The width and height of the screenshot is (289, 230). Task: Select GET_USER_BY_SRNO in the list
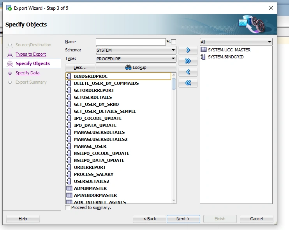(x=118, y=104)
